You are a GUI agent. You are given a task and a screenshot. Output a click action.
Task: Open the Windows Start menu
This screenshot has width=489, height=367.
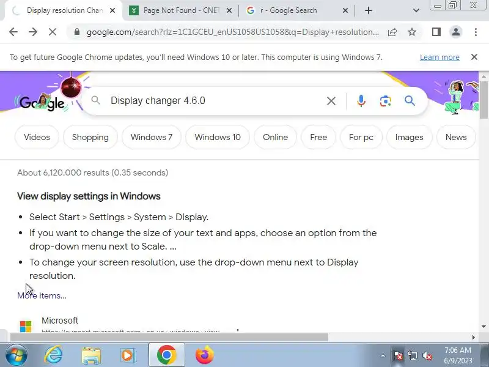[x=16, y=355]
